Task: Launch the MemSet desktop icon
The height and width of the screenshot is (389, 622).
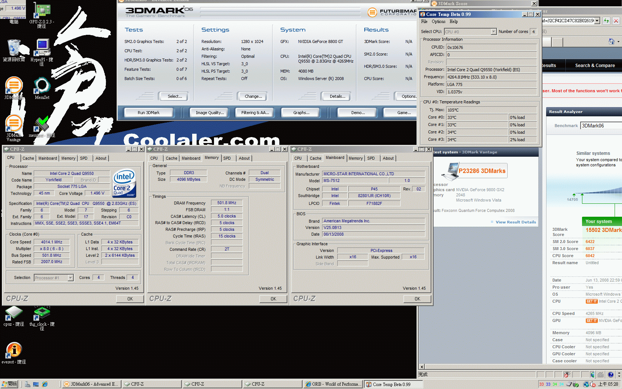Action: point(42,88)
